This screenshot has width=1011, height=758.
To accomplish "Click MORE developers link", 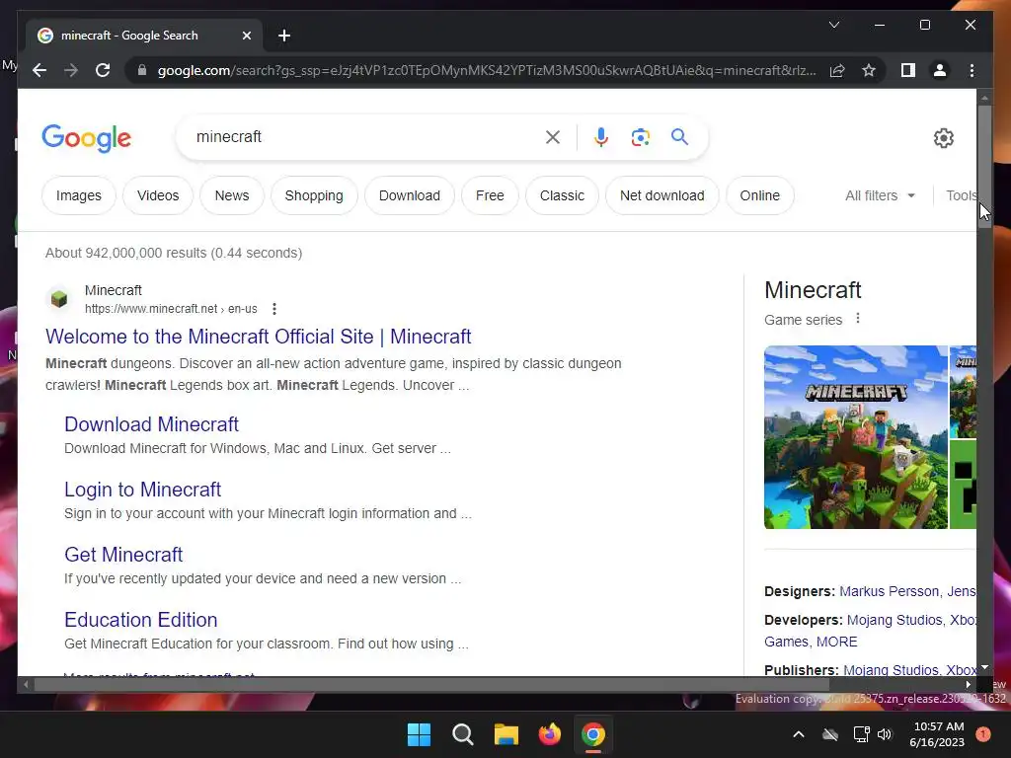I will click(x=837, y=642).
